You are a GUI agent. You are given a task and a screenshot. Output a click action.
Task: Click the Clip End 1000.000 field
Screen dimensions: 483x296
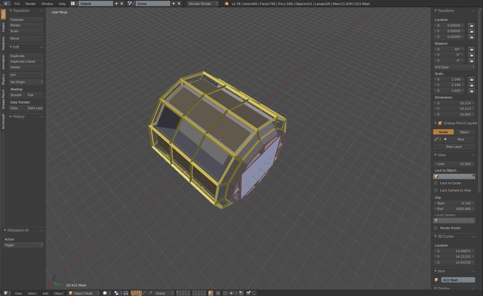click(454, 209)
